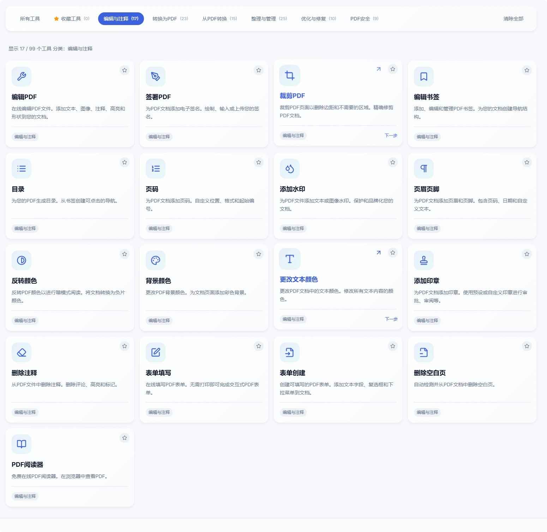Screen dimensions: 547x532
Task: Click the 编辑与注释 tag on 目录 card
Action: pos(25,229)
